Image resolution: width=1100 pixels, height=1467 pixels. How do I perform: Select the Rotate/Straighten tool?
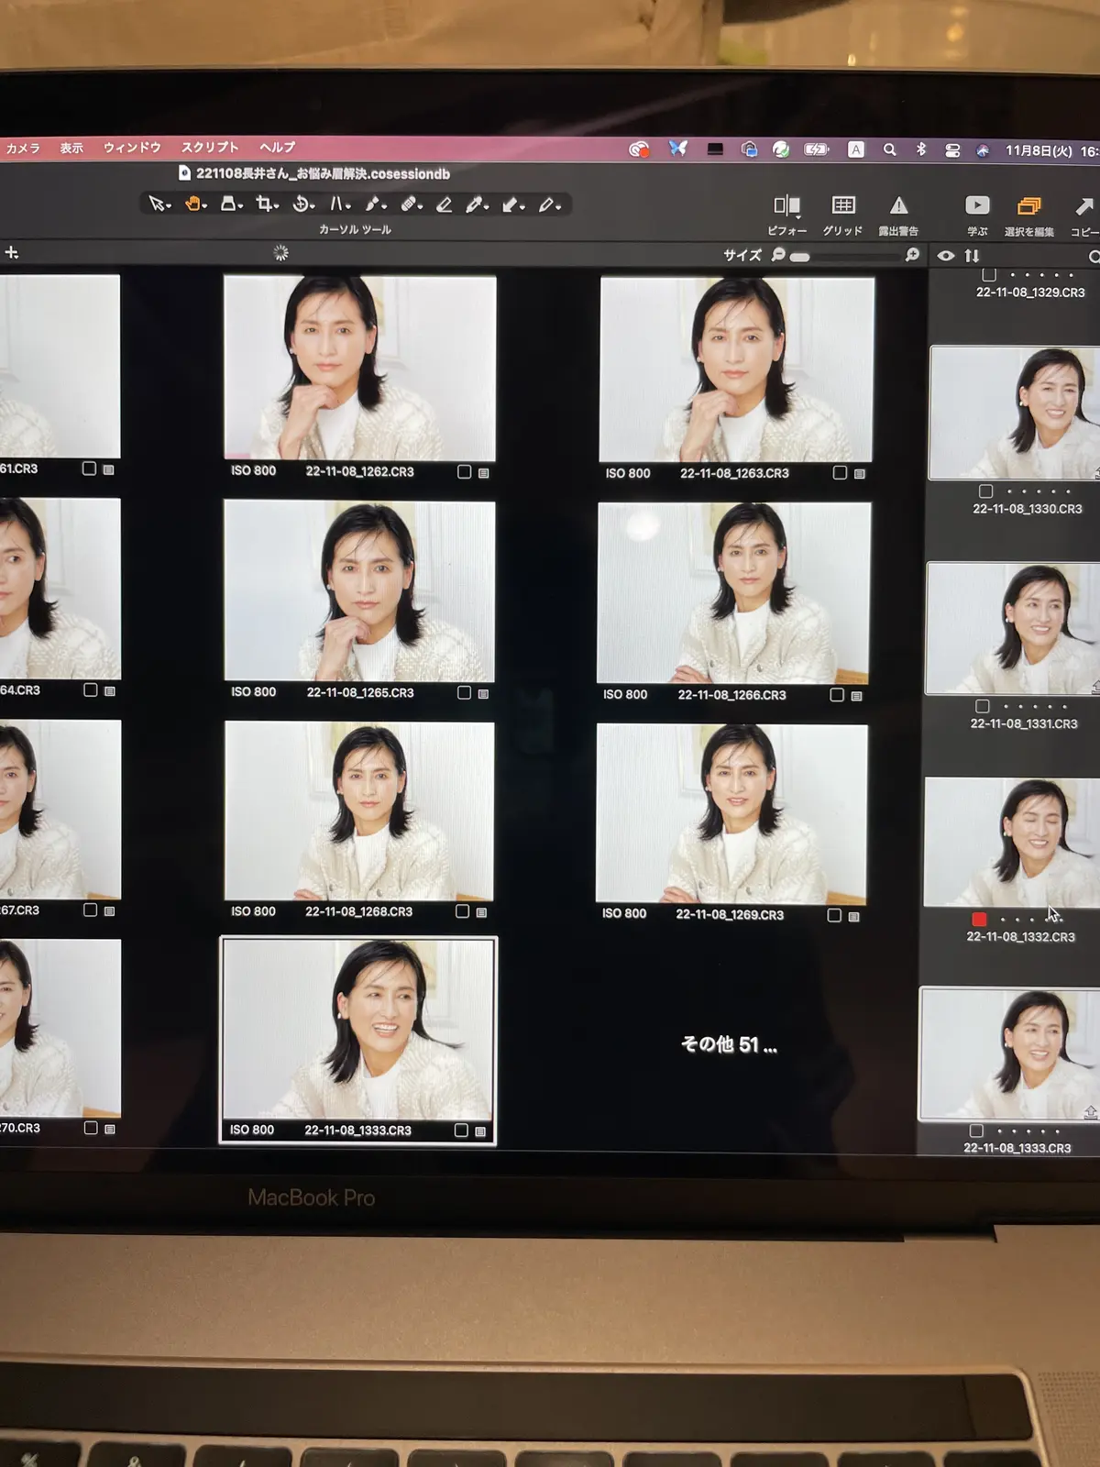[x=302, y=204]
